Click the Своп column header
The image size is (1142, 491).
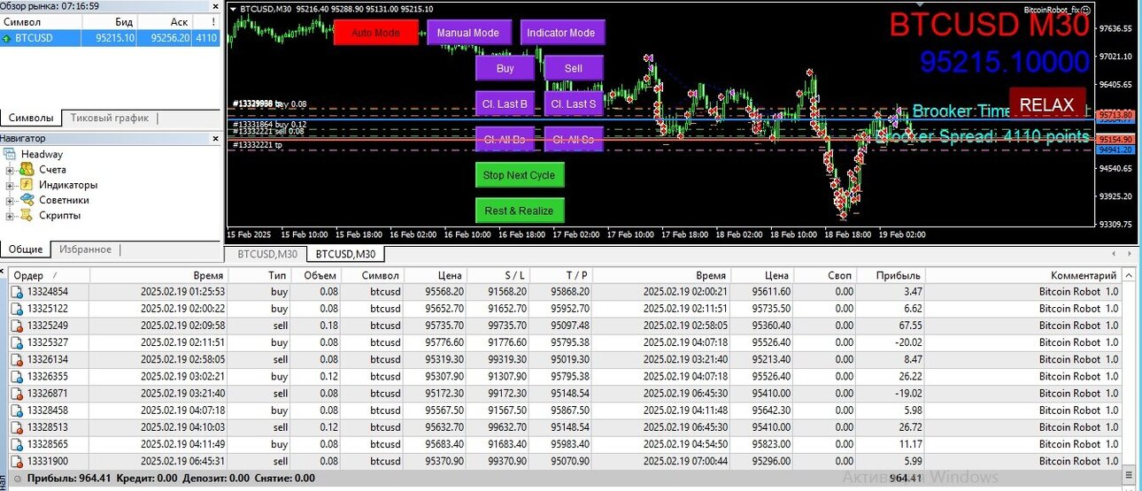(824, 275)
